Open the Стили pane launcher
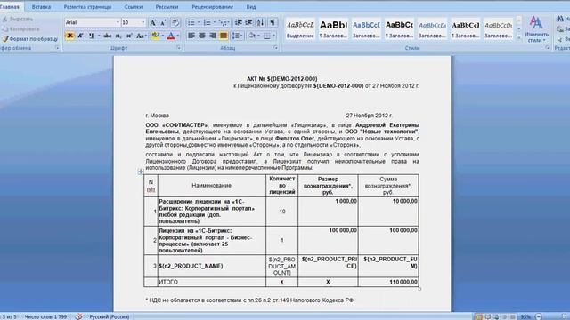The image size is (570, 320). 547,47
